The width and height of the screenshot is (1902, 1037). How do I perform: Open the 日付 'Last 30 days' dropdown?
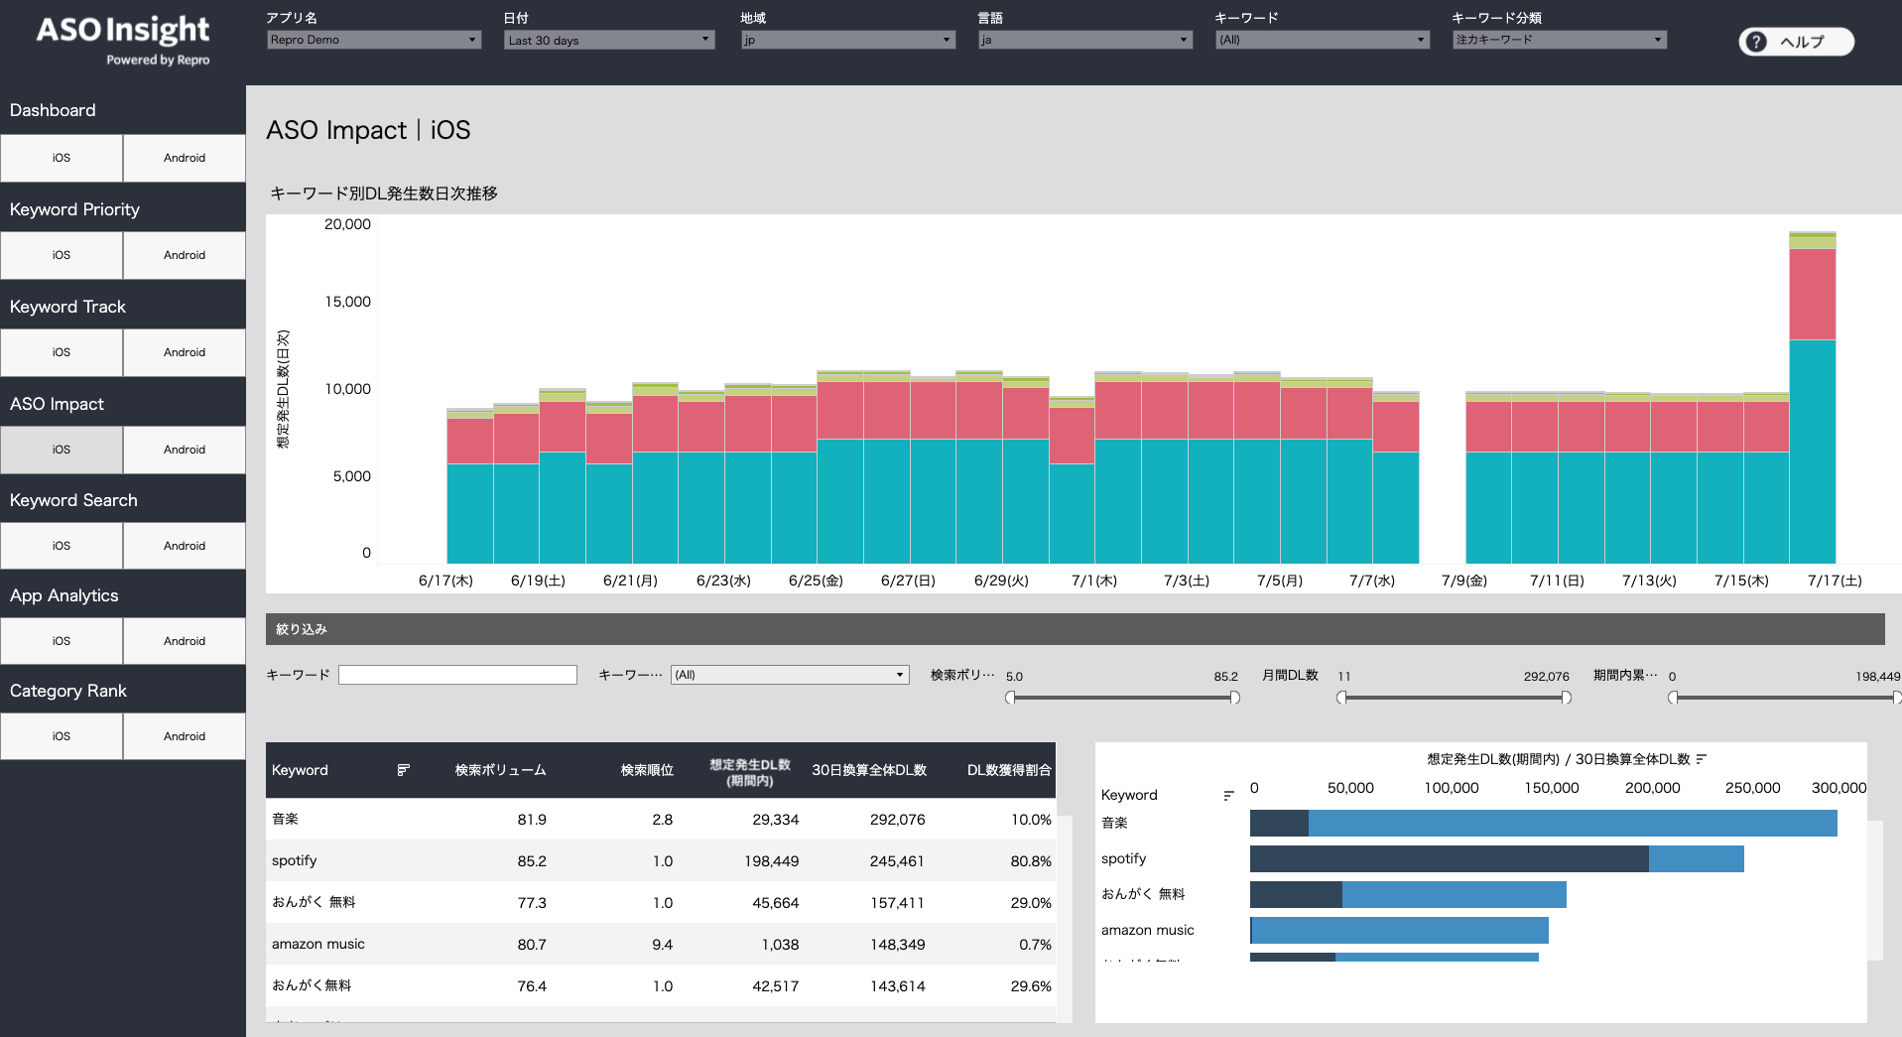click(x=608, y=40)
